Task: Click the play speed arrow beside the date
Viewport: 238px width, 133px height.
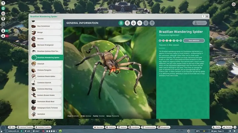Action: (x=230, y=131)
